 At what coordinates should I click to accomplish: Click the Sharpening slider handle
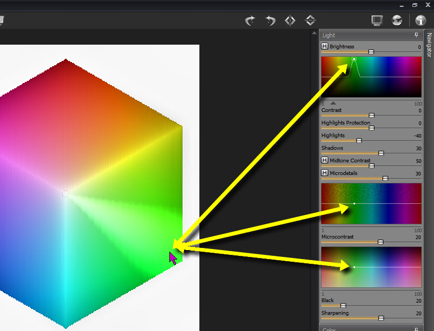[x=381, y=318]
